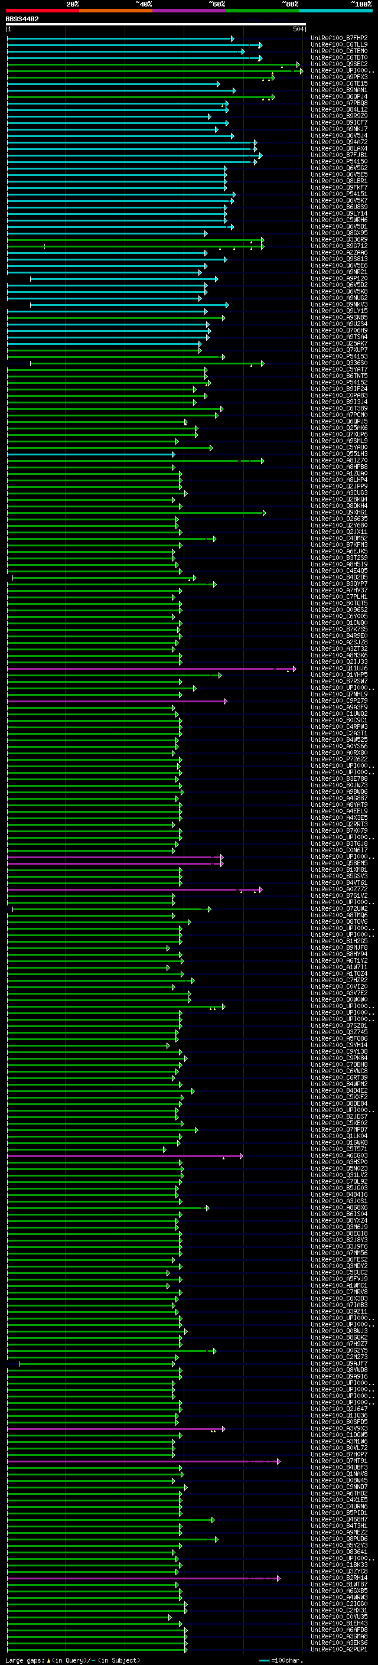Click the red 20% identity legend segment
Viewport: 378px width, 1665px height.
pos(43,11)
